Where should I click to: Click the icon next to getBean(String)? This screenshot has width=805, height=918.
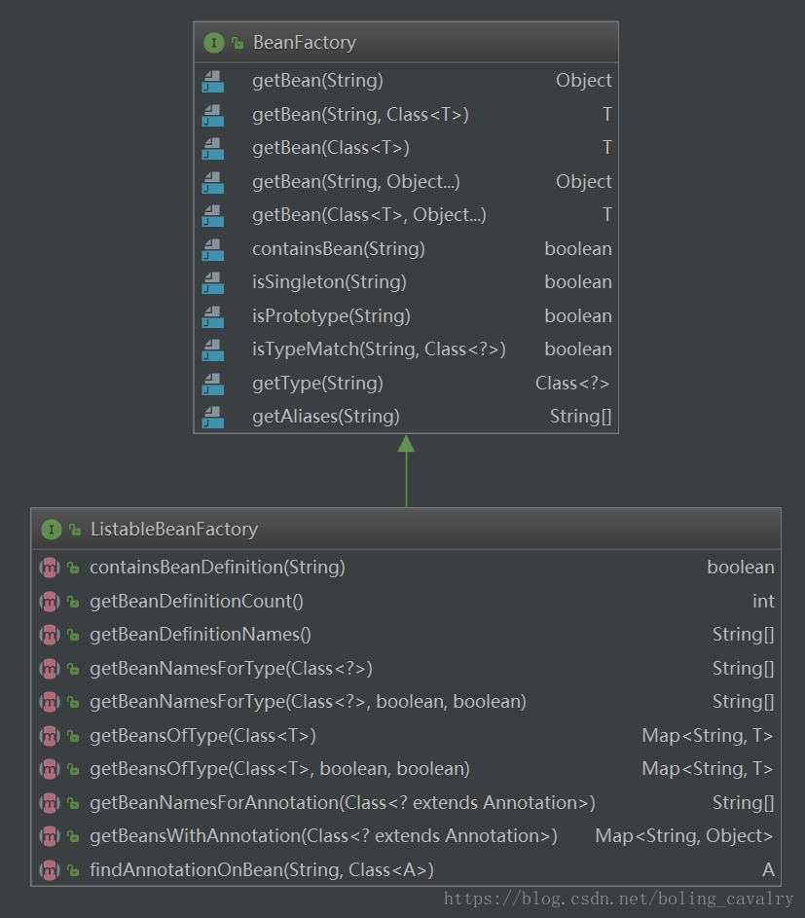click(212, 81)
